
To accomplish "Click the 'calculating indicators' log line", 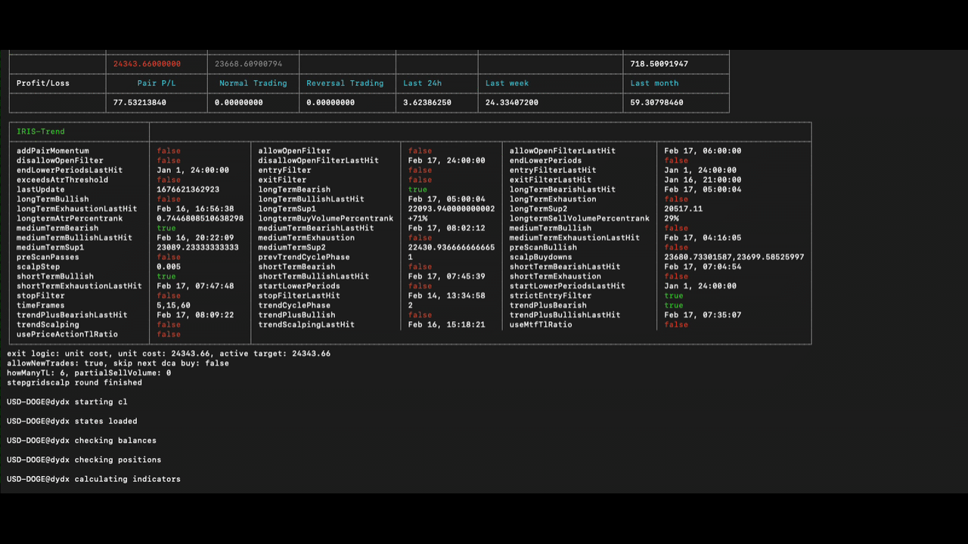I will [94, 479].
